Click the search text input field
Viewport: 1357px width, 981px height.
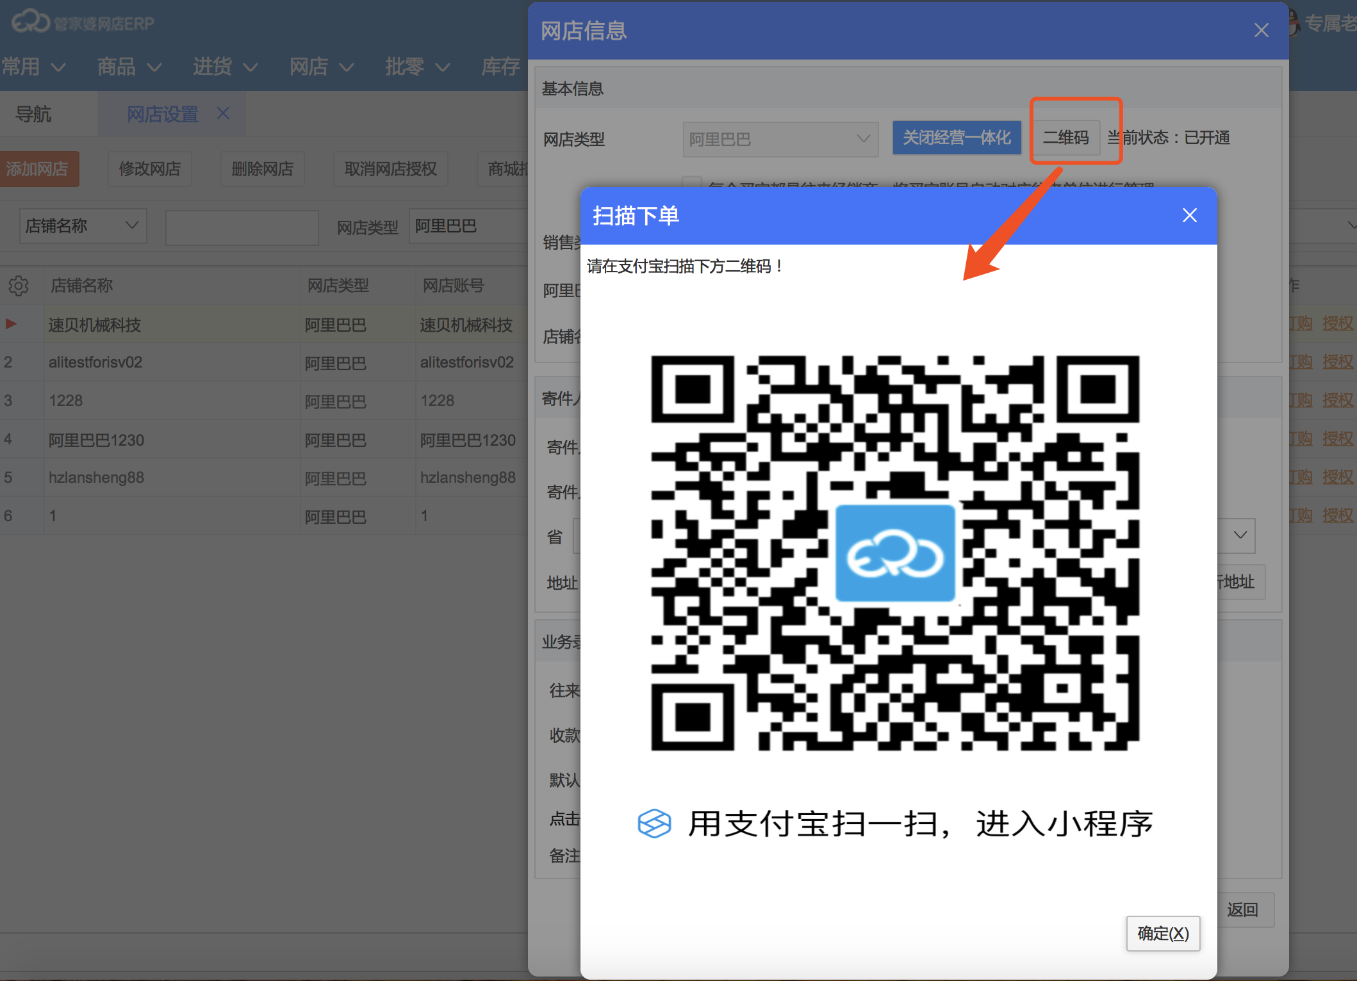click(242, 227)
